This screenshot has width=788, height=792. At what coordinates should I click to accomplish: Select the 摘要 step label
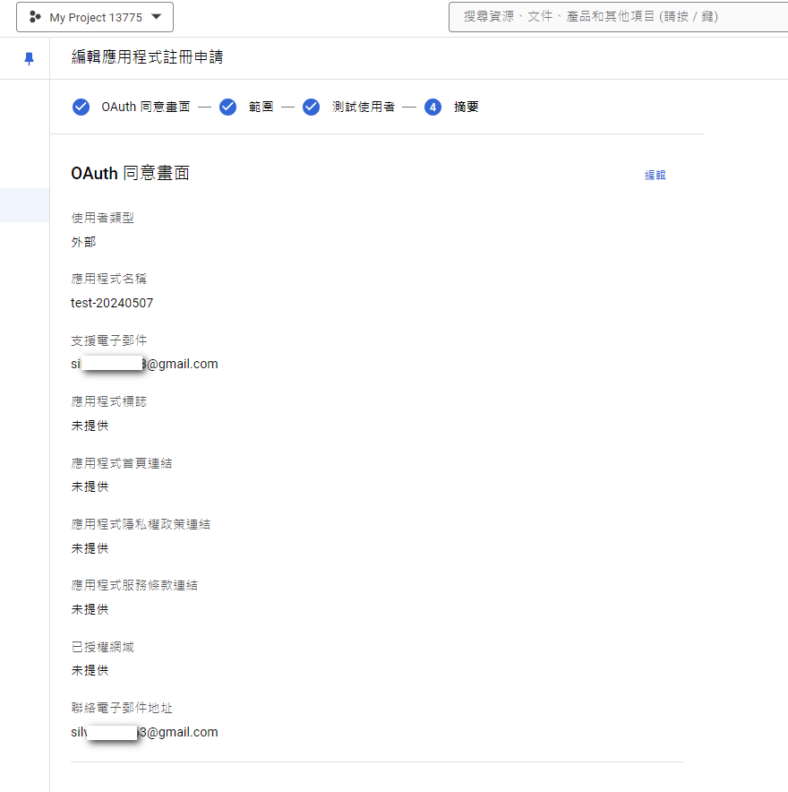click(467, 107)
